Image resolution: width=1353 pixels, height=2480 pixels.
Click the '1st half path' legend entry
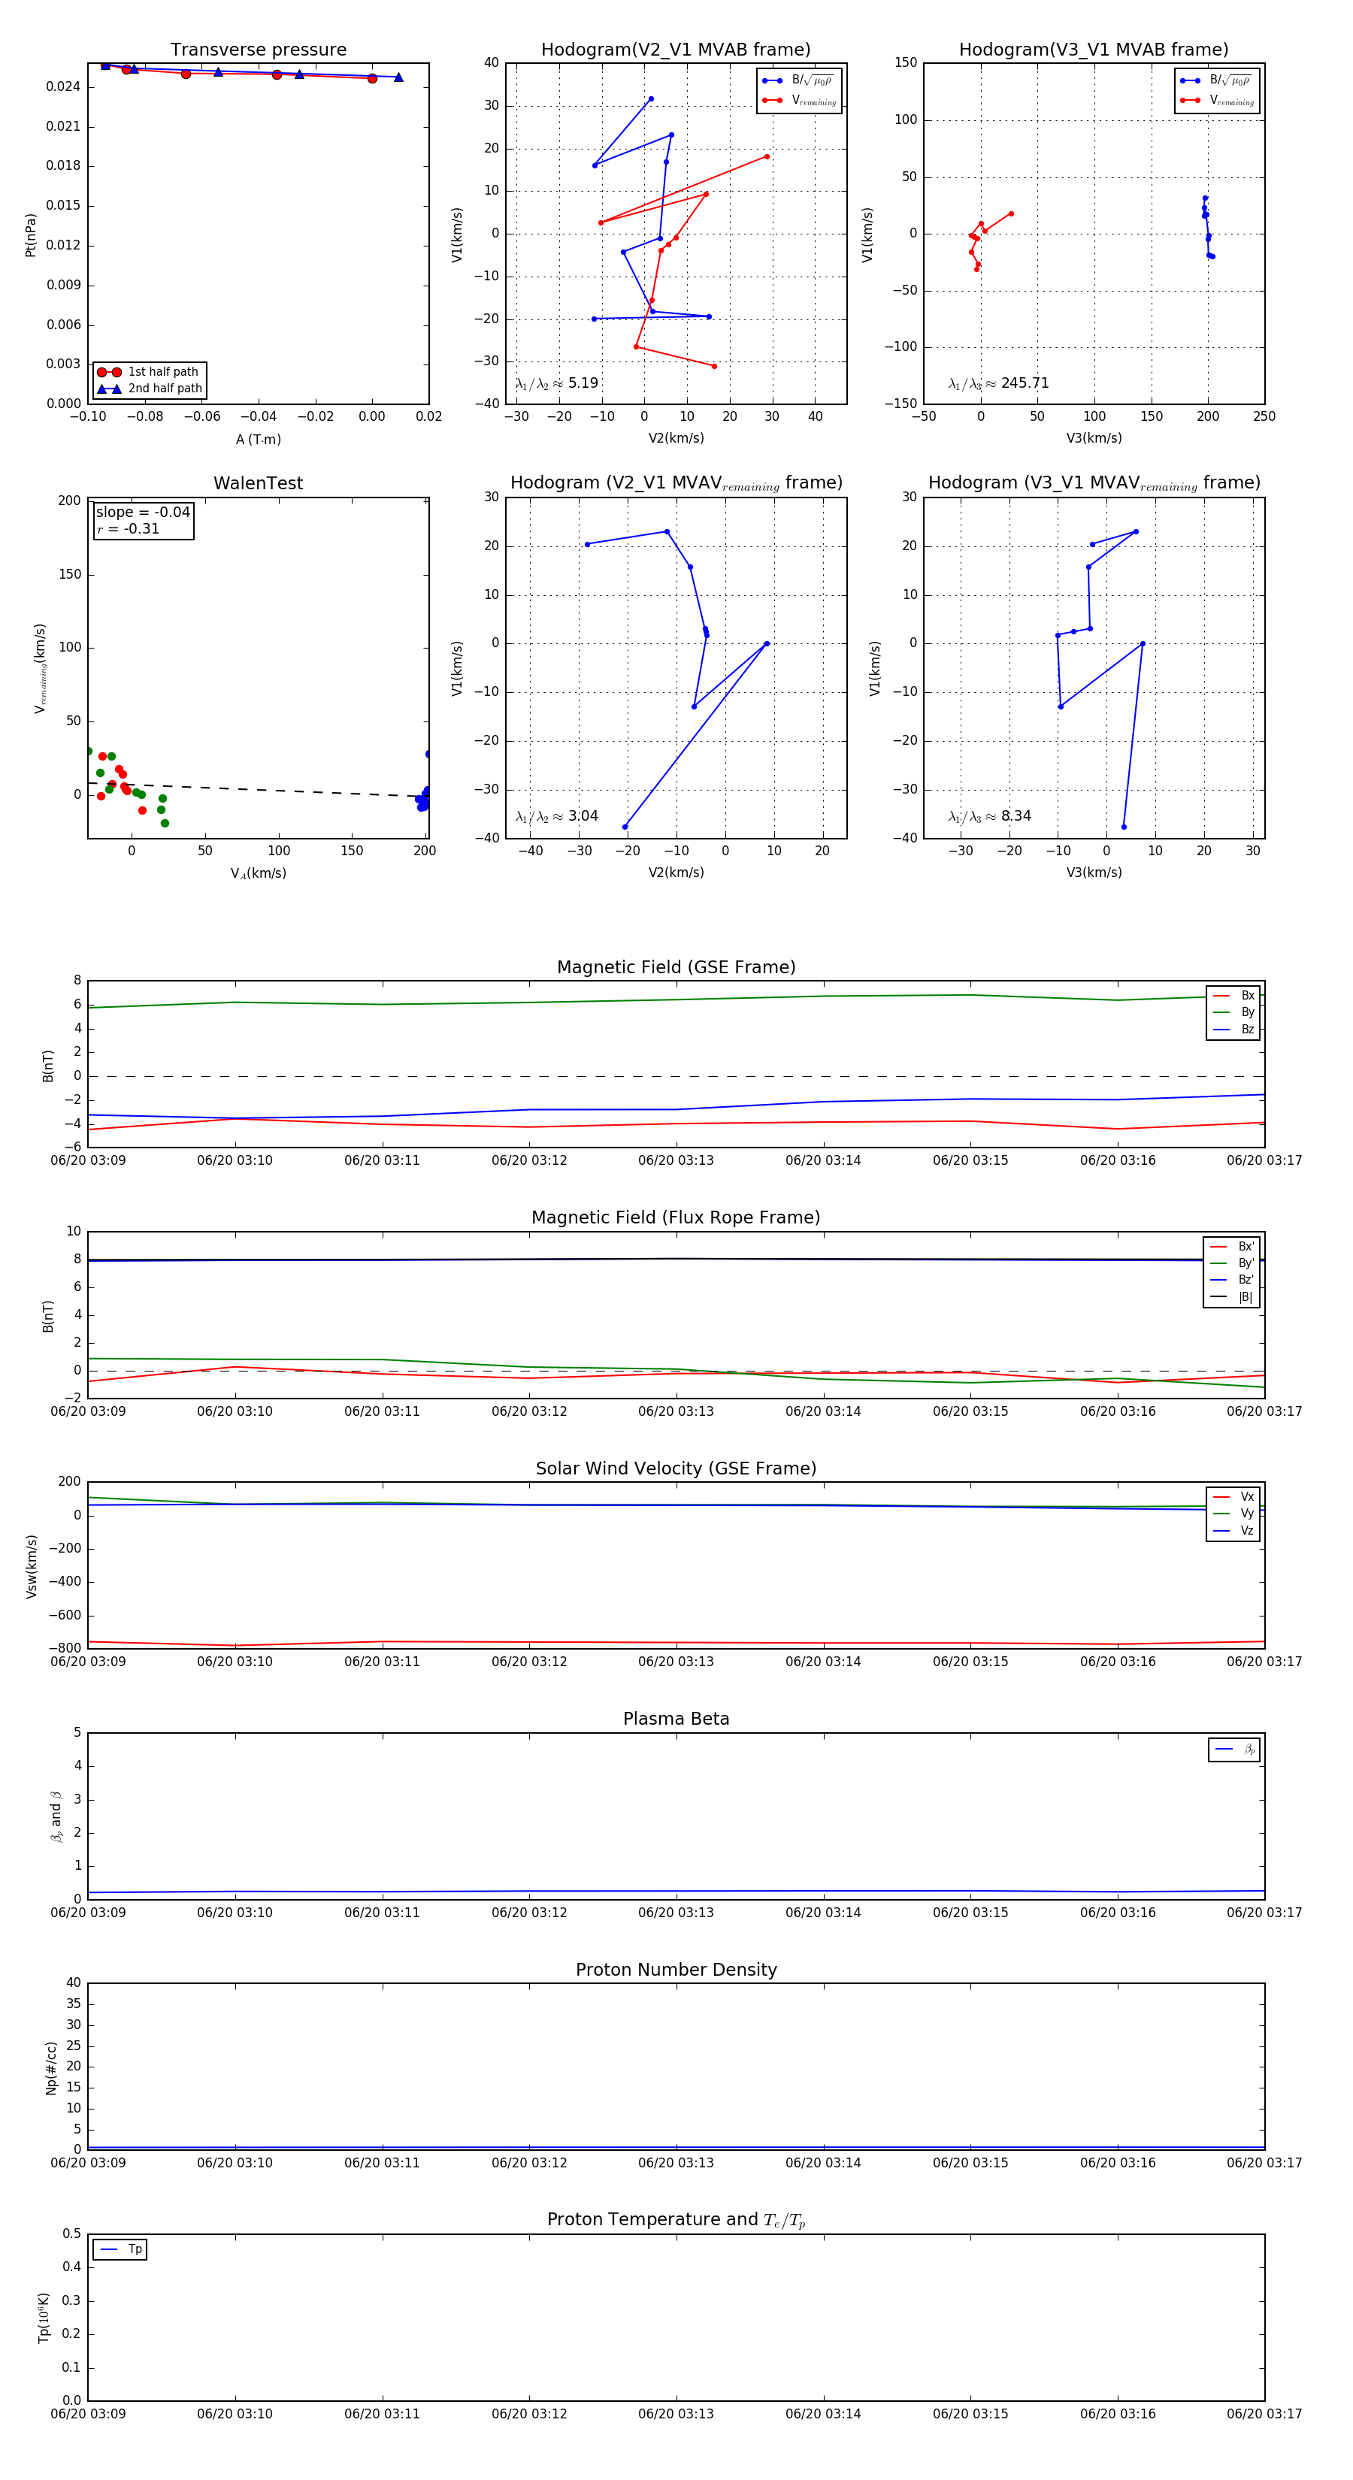150,371
